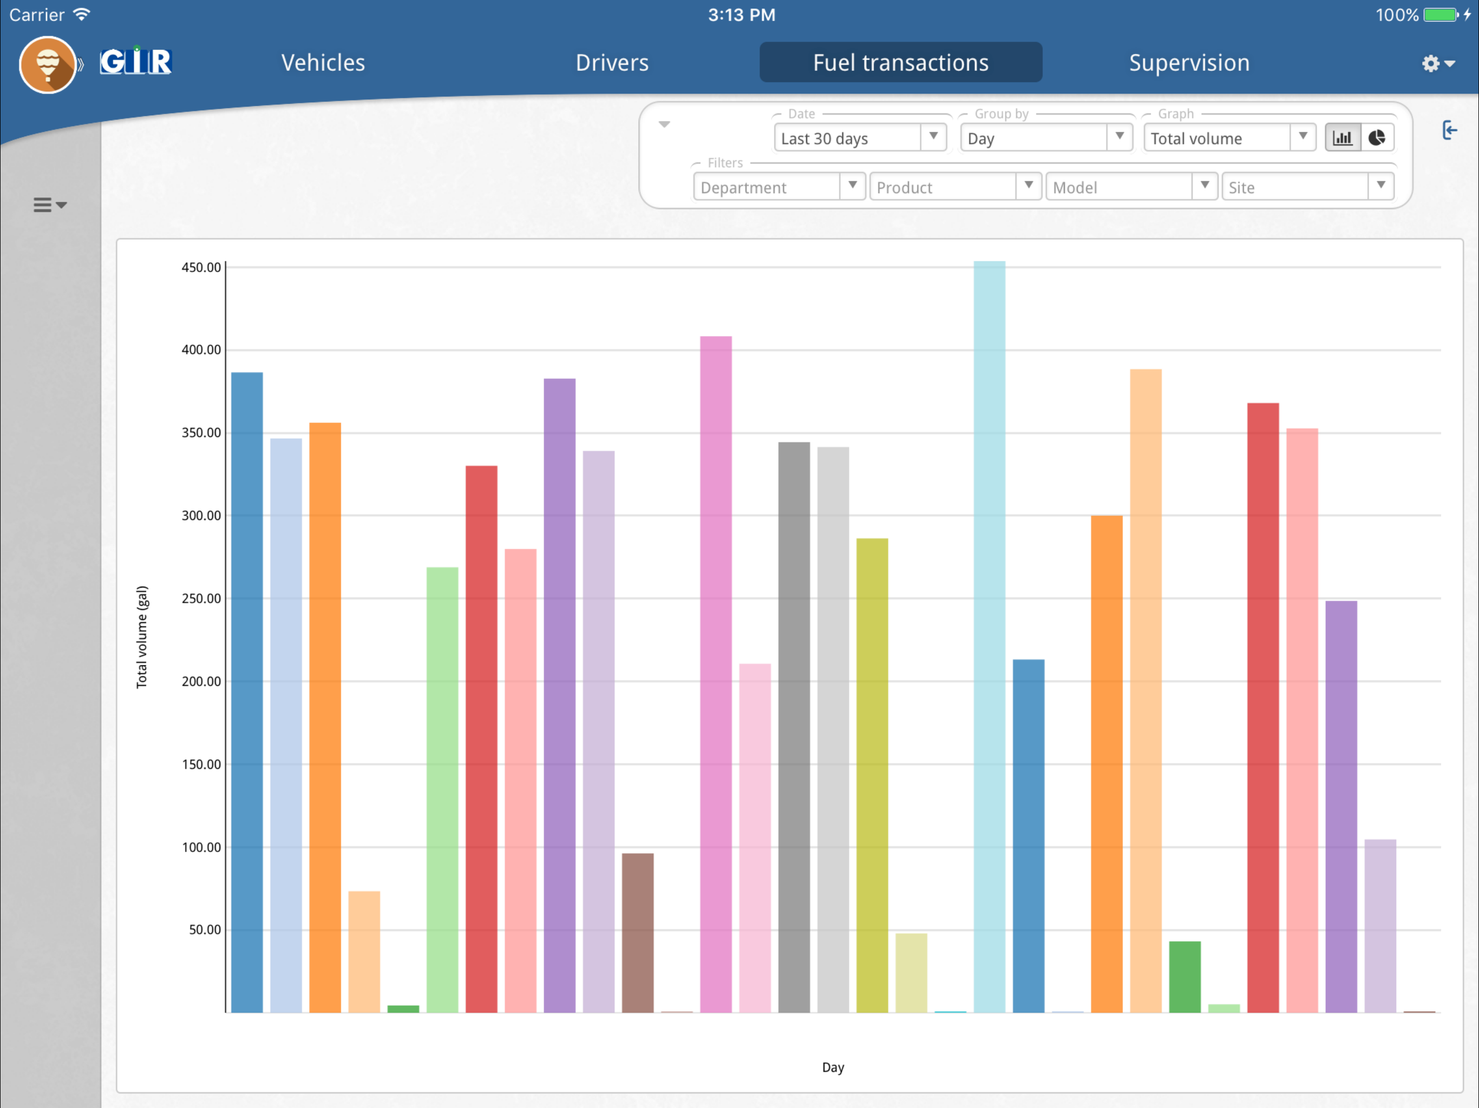This screenshot has width=1479, height=1108.
Task: Open the hamburger sidebar menu
Action: 50,205
